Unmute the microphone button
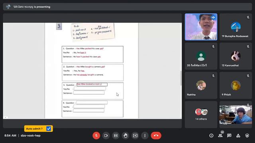Image resolution: width=255 pixels, height=143 pixels. coord(96,135)
